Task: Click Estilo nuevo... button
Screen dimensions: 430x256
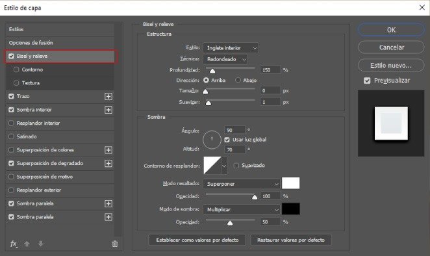Action: click(x=391, y=66)
